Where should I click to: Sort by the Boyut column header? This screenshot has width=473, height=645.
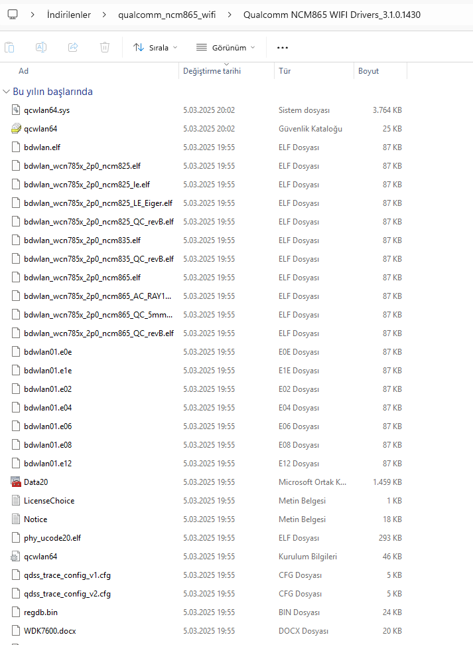click(x=368, y=71)
